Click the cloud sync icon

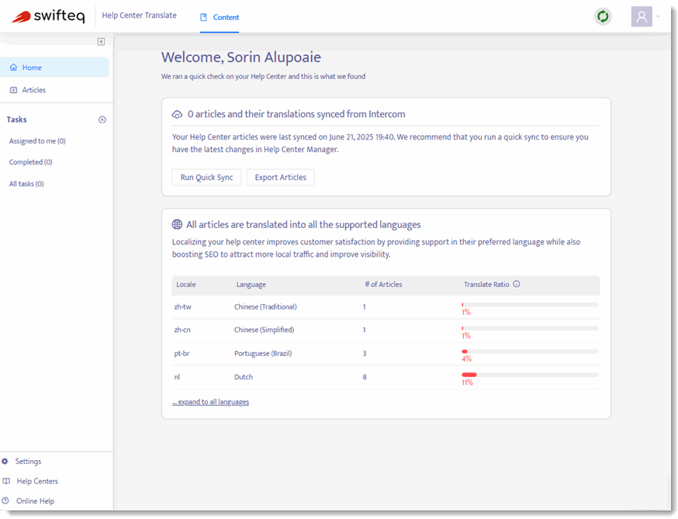[x=178, y=115]
